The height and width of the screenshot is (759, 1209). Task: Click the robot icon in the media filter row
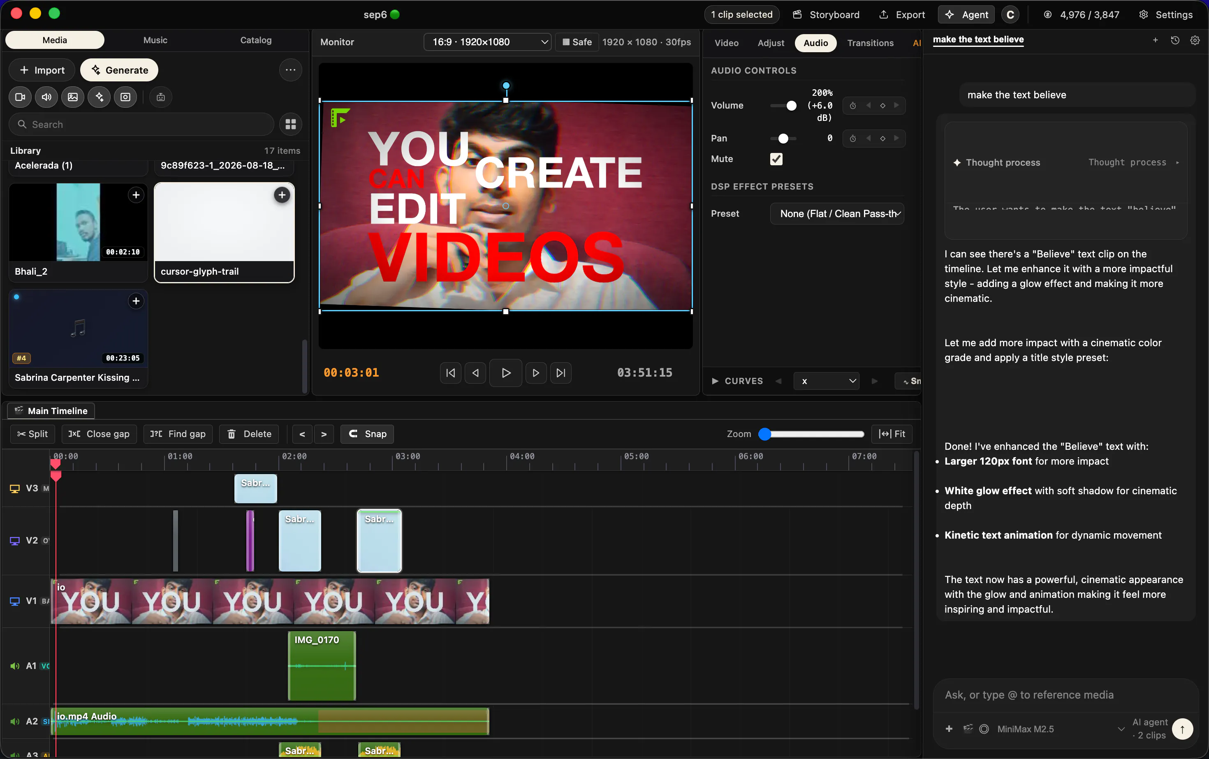(x=161, y=97)
